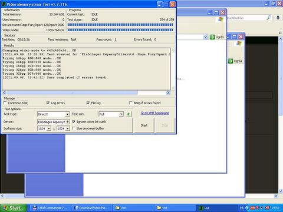Open the Test type DirectX dropdown

coord(67,114)
